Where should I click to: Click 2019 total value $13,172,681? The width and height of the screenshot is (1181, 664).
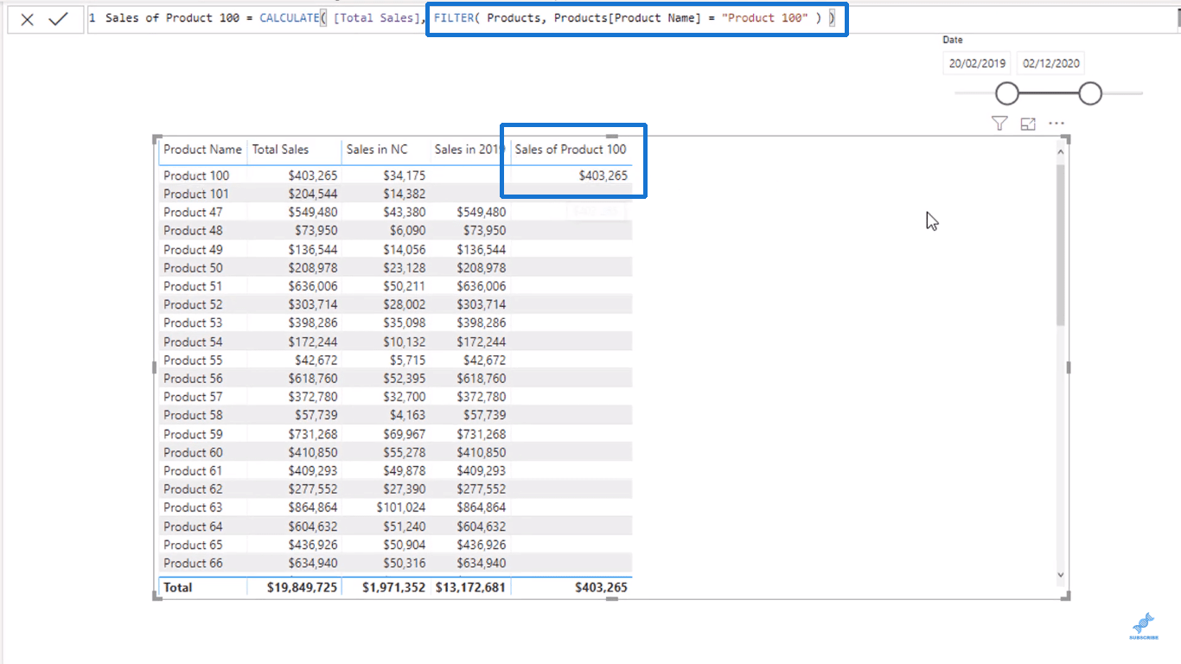(470, 587)
